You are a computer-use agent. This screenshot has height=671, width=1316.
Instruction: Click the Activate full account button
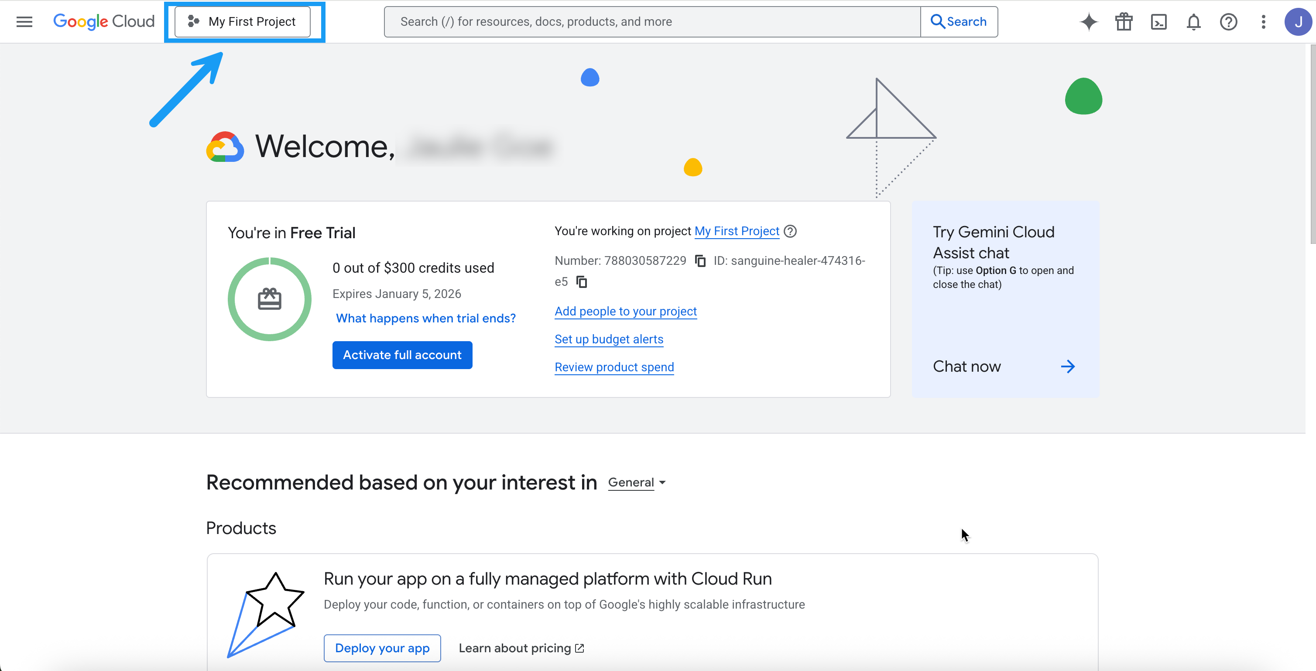click(402, 355)
